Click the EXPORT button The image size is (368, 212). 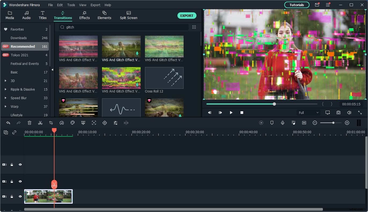tap(187, 16)
